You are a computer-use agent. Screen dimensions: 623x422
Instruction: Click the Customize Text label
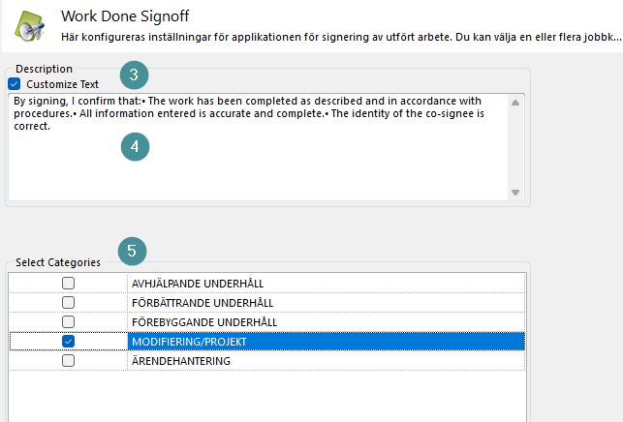point(63,84)
